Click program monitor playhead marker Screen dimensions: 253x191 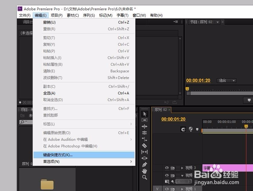[187, 89]
